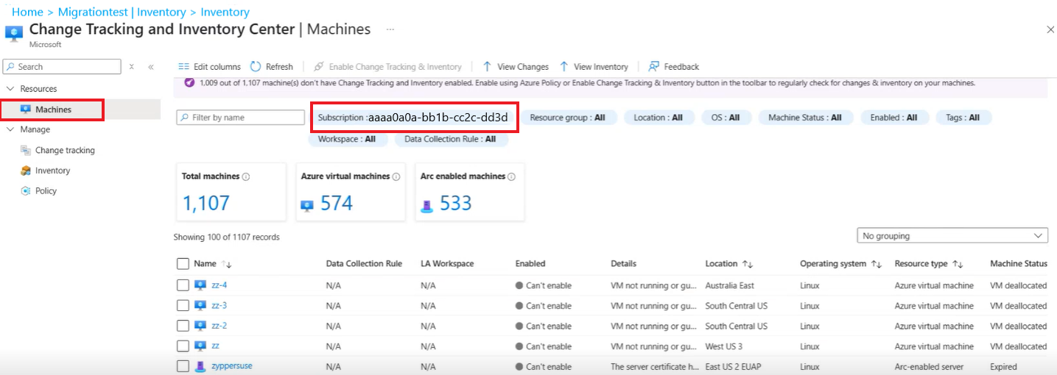
Task: Collapse the Manage section
Action: 10,129
